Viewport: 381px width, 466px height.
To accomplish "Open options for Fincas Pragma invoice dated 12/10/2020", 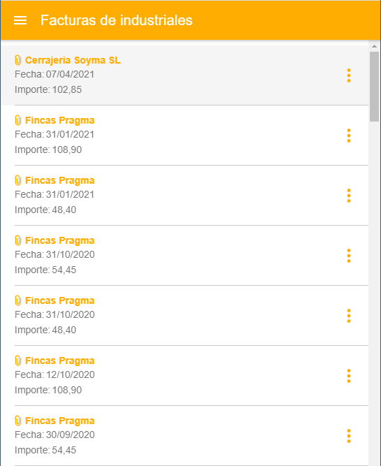I will pyautogui.click(x=349, y=376).
